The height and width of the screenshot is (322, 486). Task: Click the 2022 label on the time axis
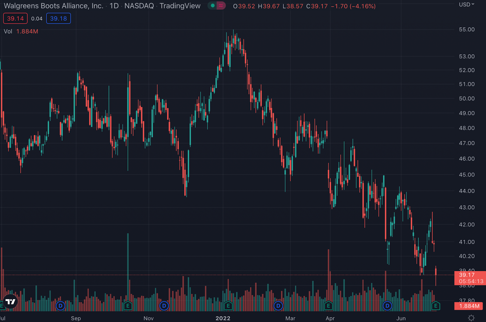click(223, 318)
